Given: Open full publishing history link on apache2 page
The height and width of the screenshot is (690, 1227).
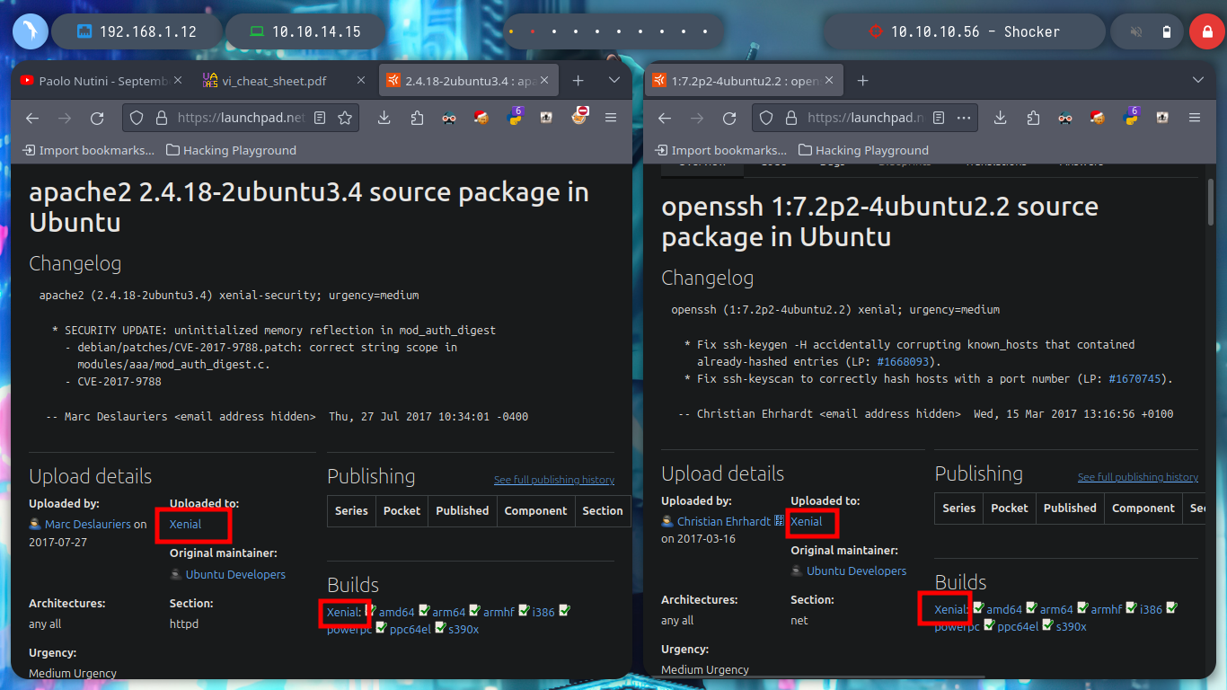Looking at the screenshot, I should [x=554, y=480].
